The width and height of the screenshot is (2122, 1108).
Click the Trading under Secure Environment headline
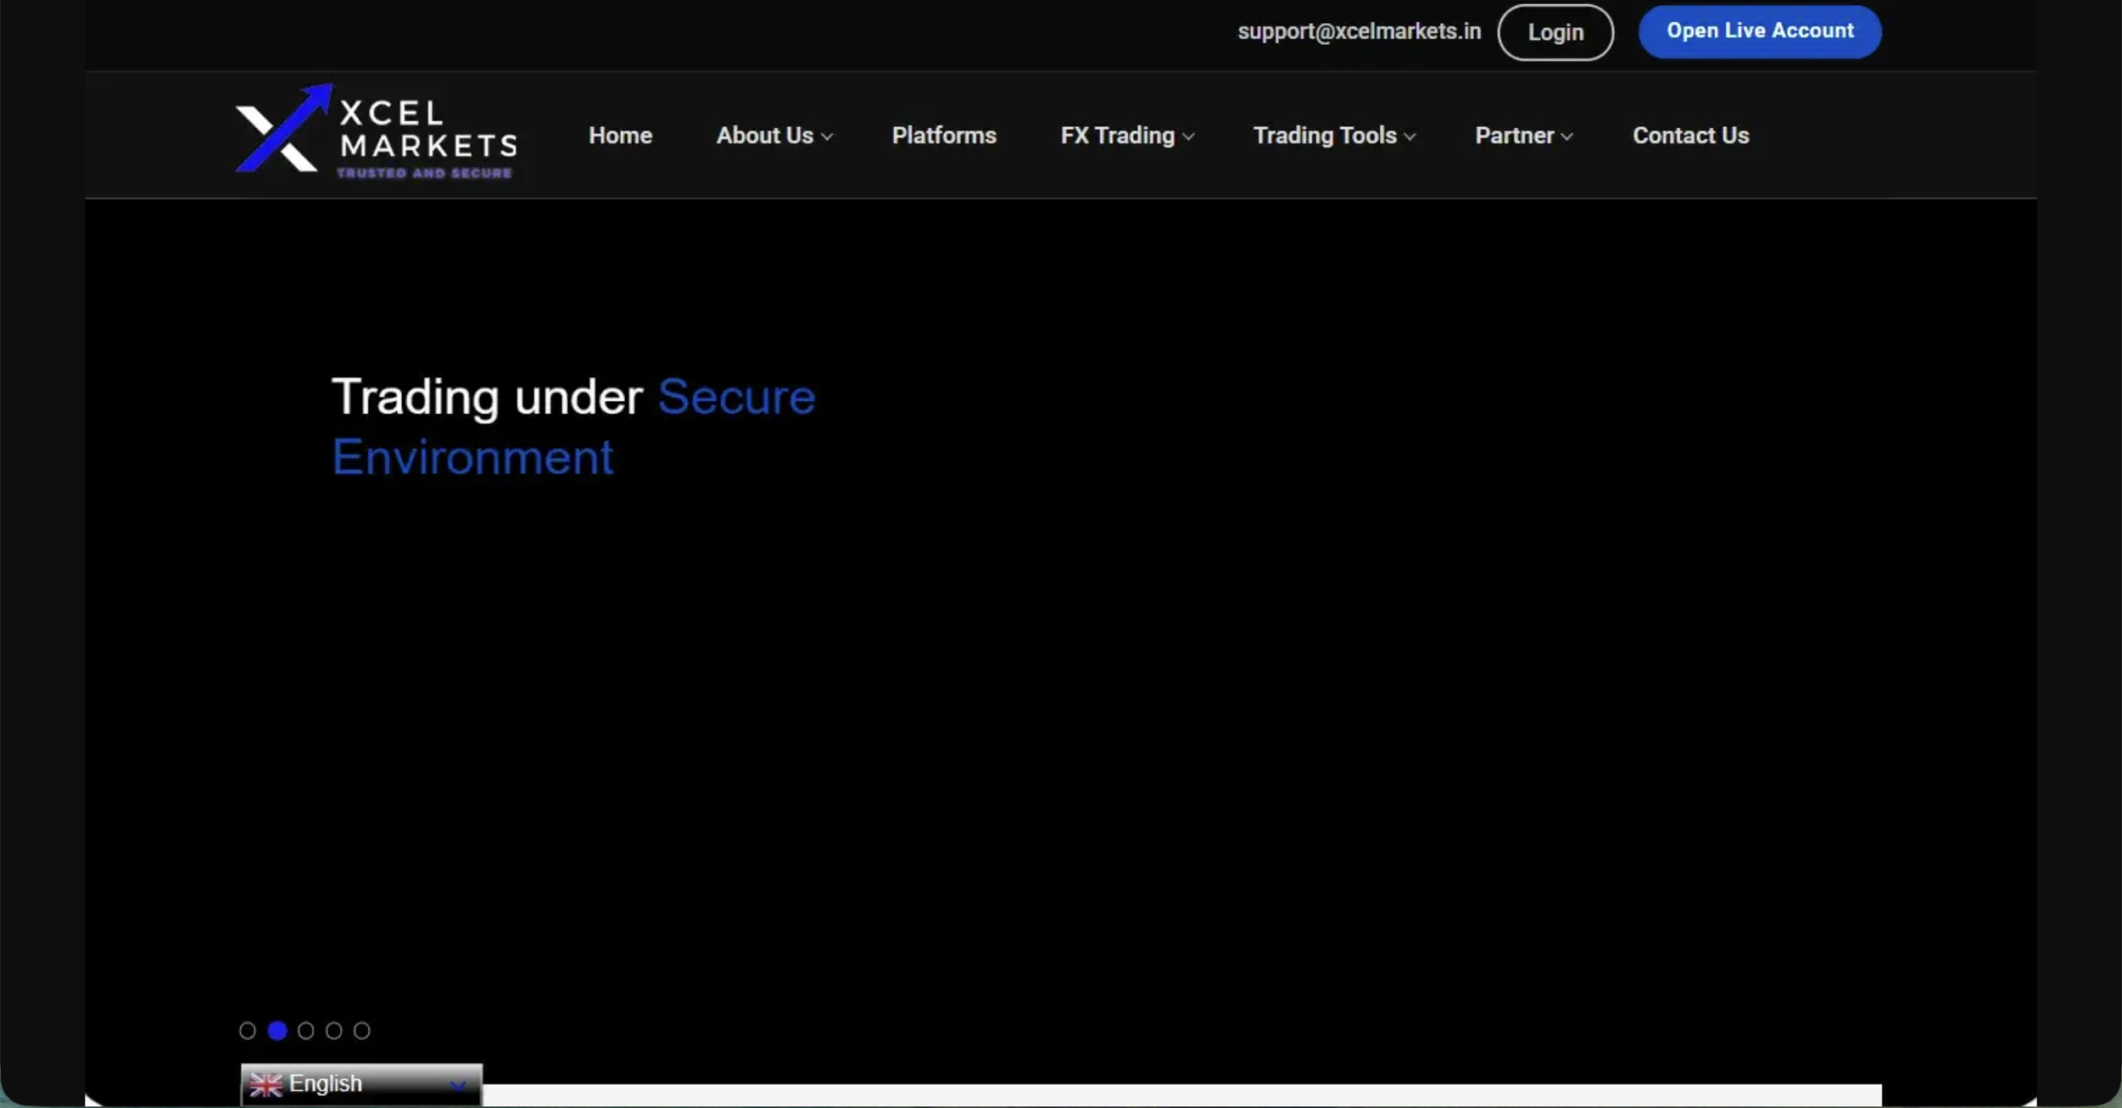click(573, 426)
